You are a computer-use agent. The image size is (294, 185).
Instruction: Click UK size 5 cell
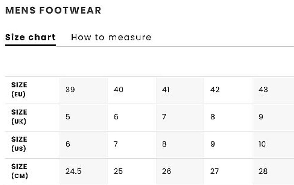click(84, 117)
